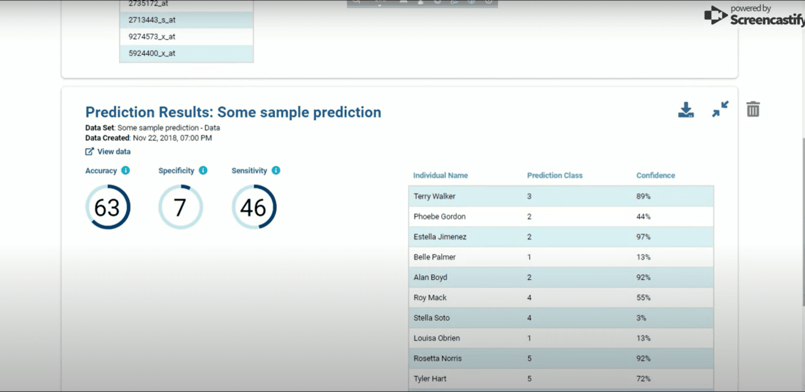The image size is (805, 392).
Task: Click Stella Soto's 3% confidence value
Action: point(641,318)
